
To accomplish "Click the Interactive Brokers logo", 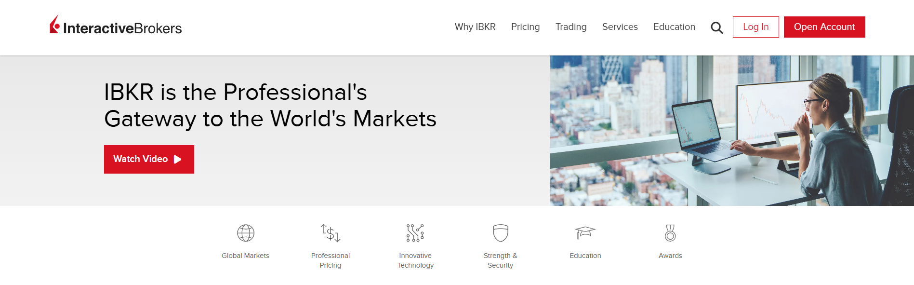I will 116,27.
